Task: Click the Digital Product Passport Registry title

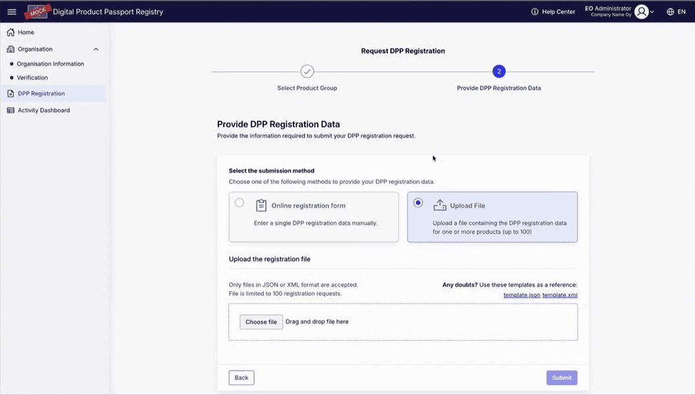Action: click(x=108, y=12)
